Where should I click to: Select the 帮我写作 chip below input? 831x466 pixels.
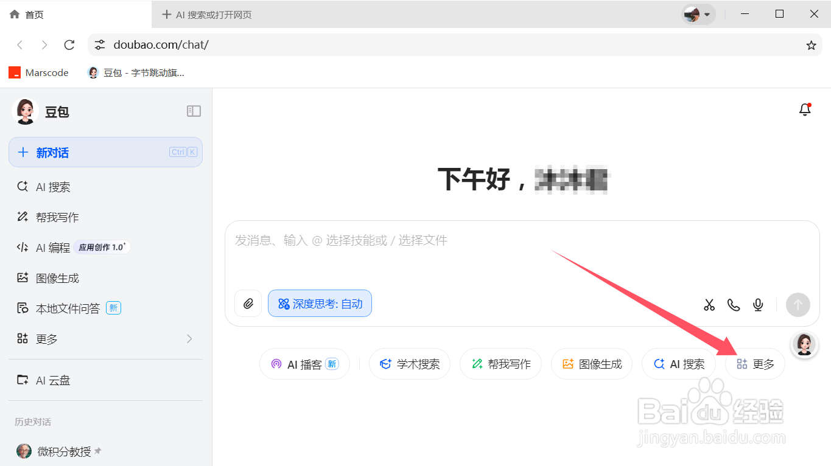tap(500, 364)
